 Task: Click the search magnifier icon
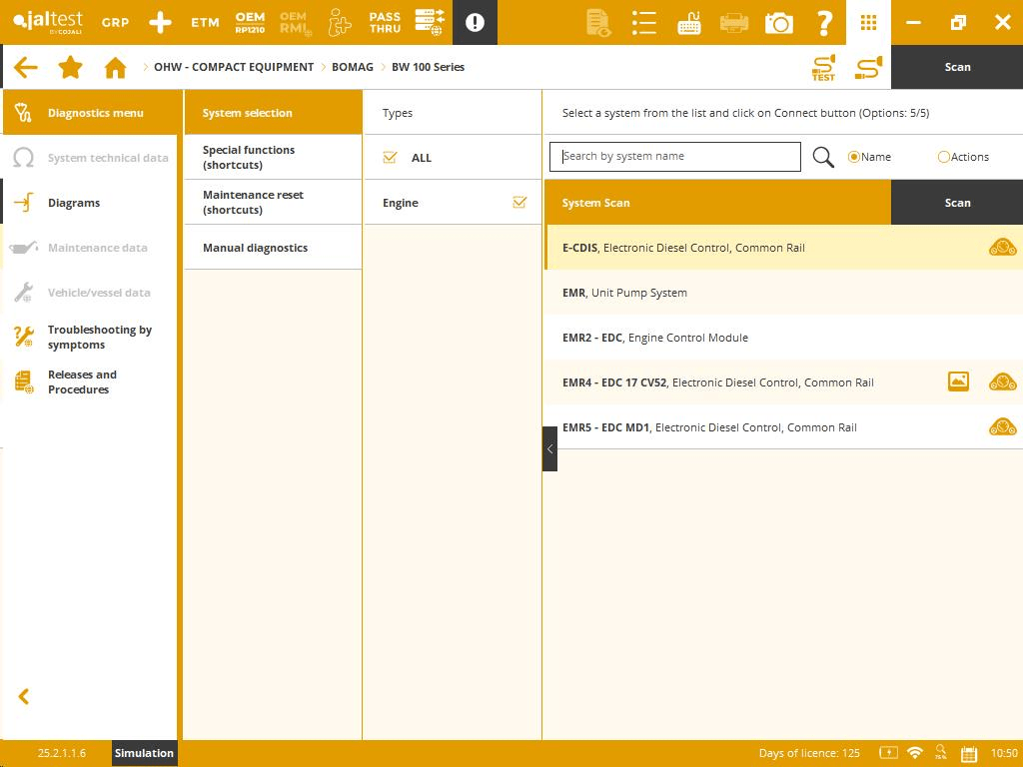[823, 157]
